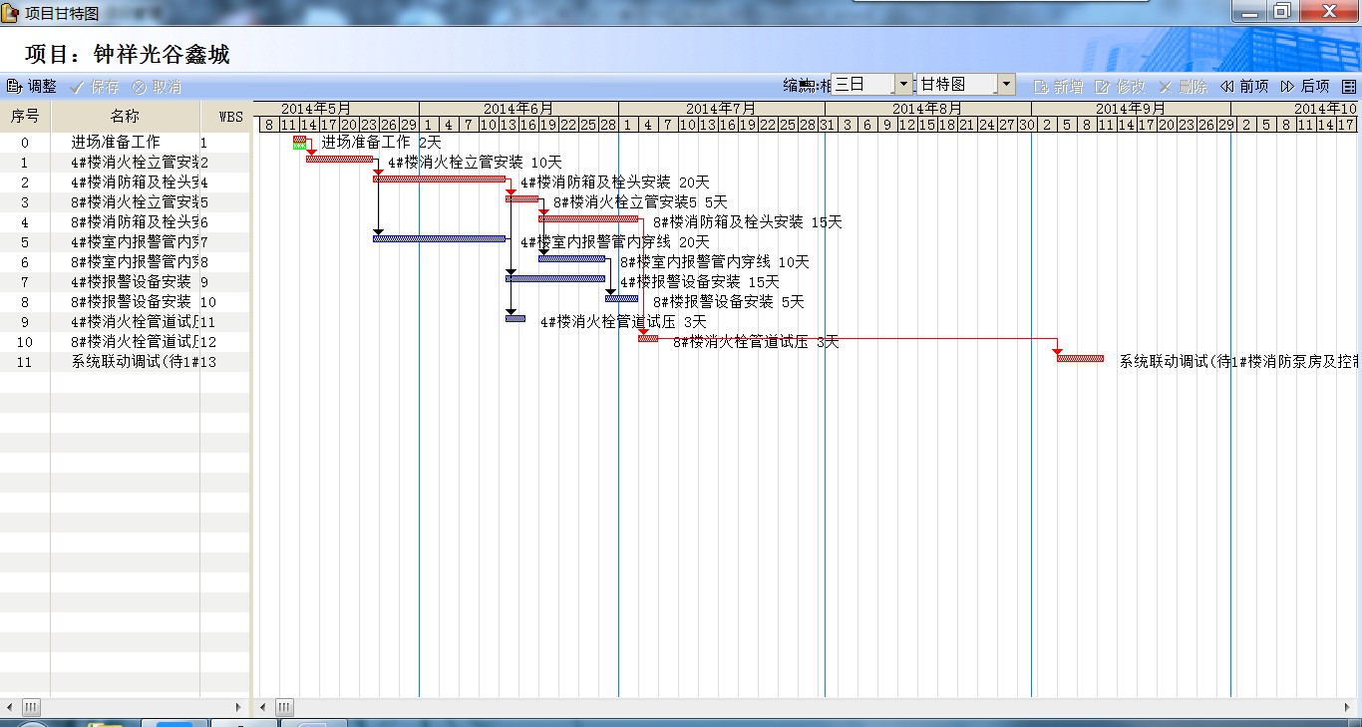
Task: Open the 三日 zoom scale dropdown
Action: (x=903, y=85)
